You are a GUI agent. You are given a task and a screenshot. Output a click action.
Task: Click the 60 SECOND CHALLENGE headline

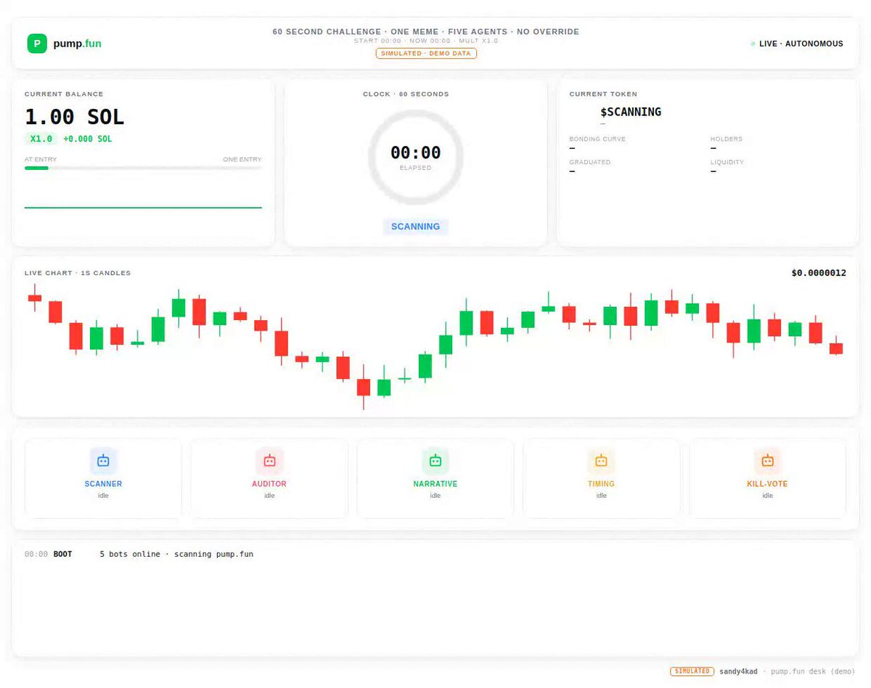(426, 32)
